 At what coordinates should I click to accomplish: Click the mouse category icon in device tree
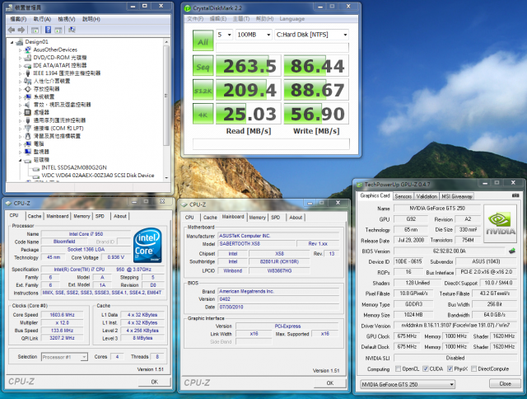[28, 136]
